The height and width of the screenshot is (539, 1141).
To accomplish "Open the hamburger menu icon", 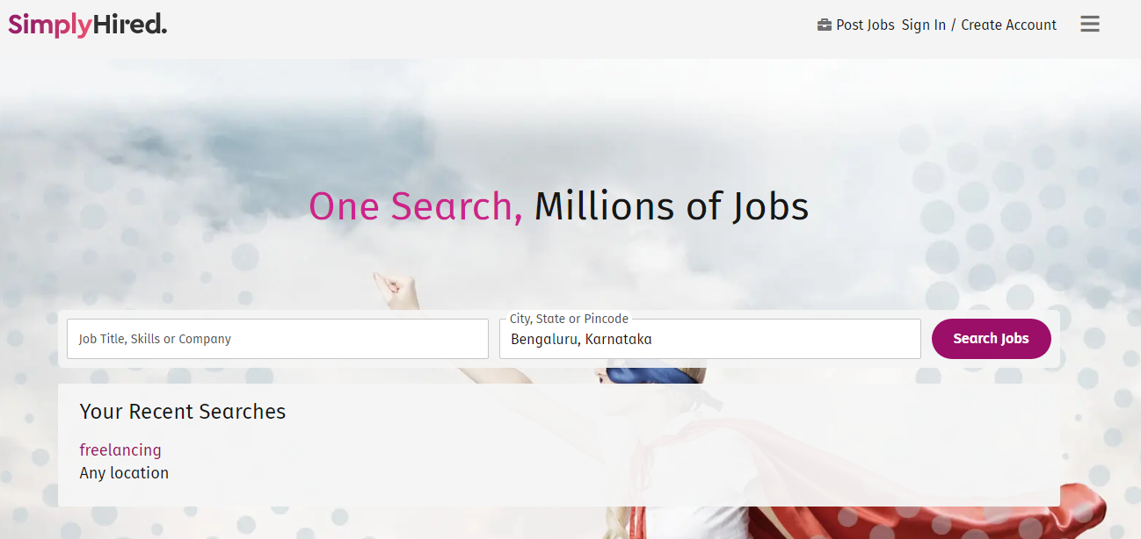I will (x=1090, y=25).
